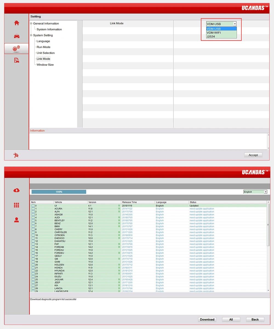Select the gears Settings icon in sidebar
The height and width of the screenshot is (329, 274).
point(16,48)
